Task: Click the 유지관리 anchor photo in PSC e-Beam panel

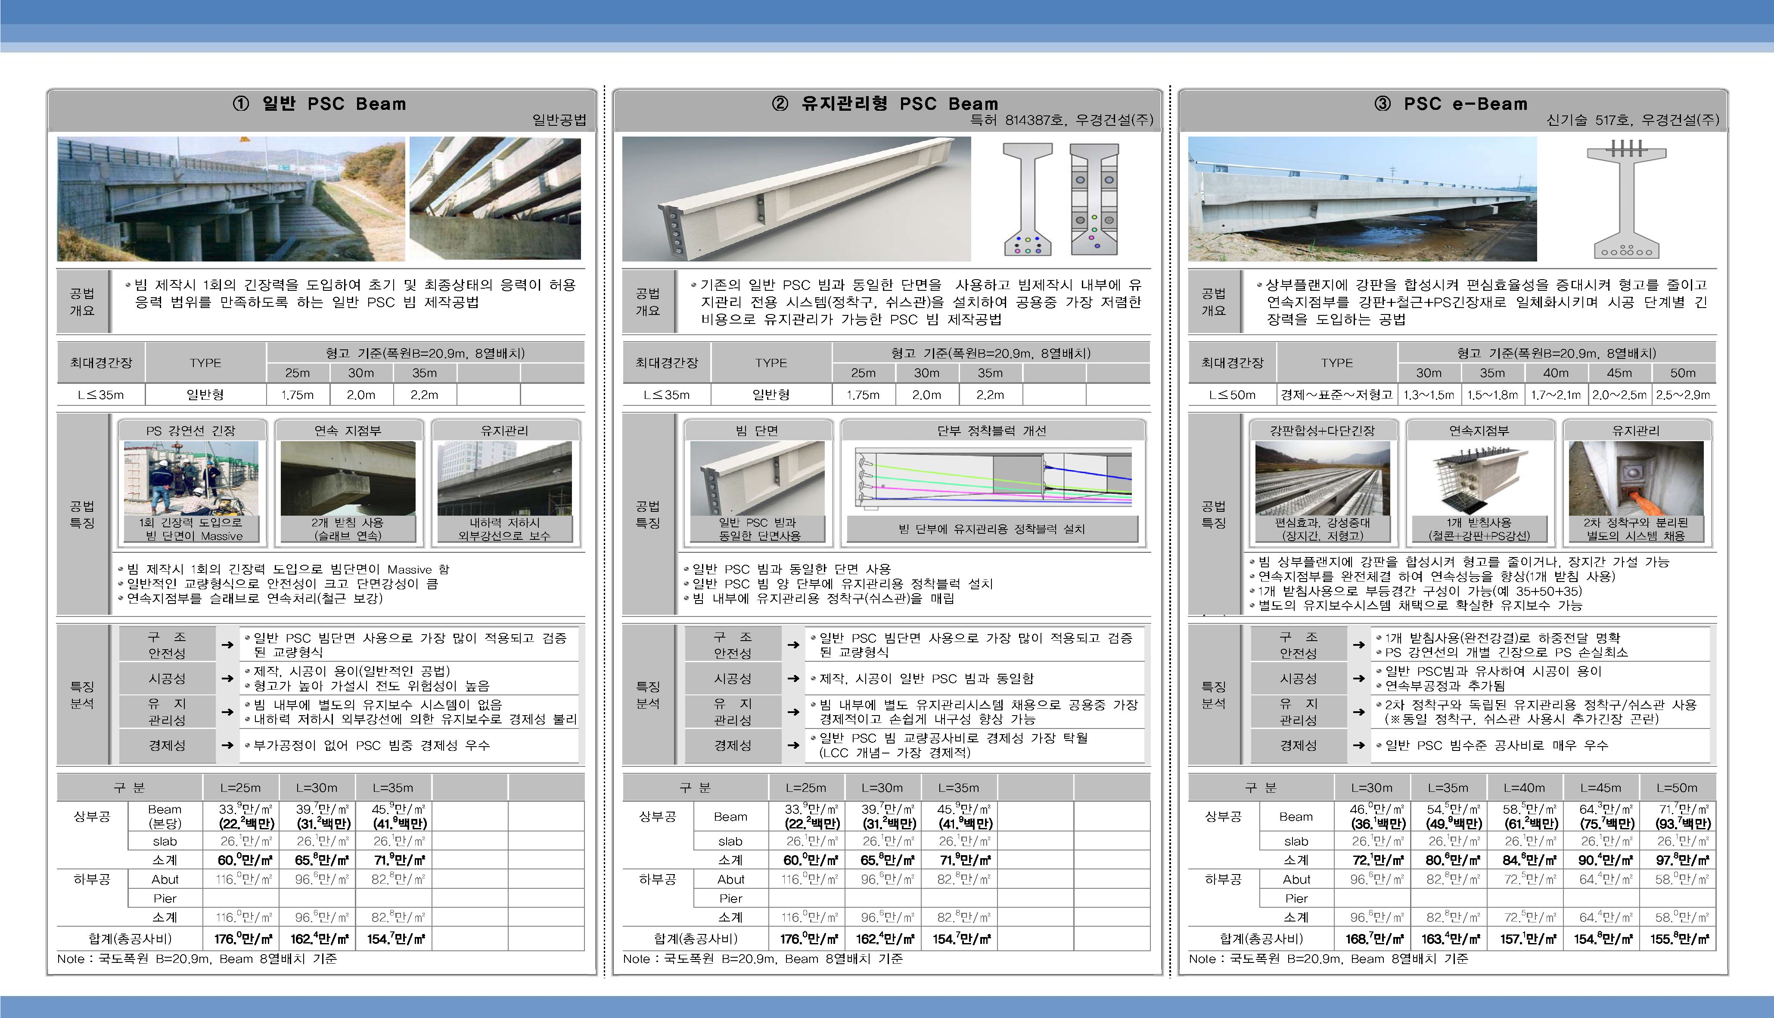Action: (1636, 478)
